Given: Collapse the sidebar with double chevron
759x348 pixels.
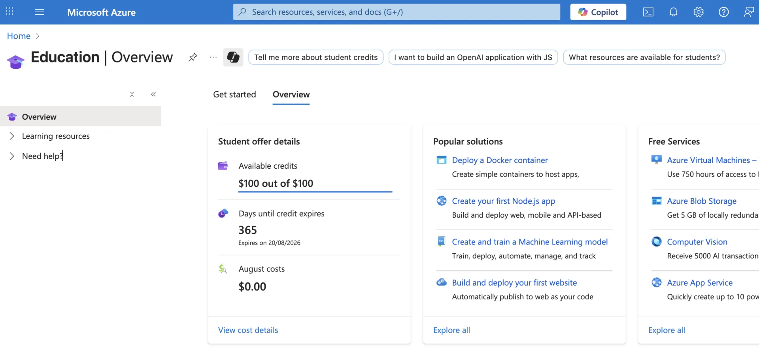Looking at the screenshot, I should pos(153,94).
